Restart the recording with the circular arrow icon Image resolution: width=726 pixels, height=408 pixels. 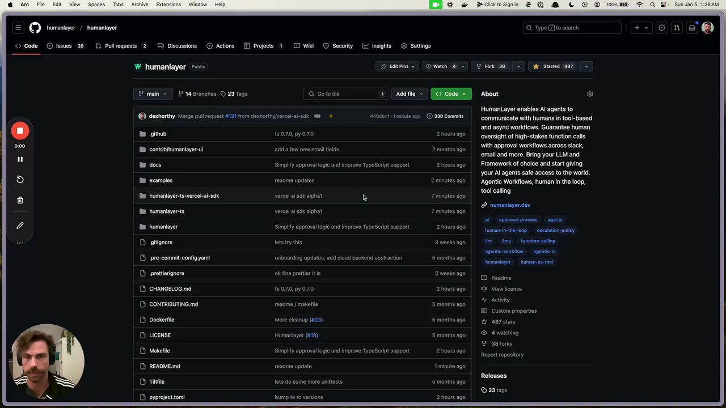20,180
